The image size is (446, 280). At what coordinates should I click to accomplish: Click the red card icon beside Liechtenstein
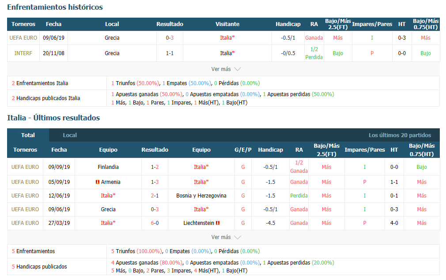coord(218,223)
